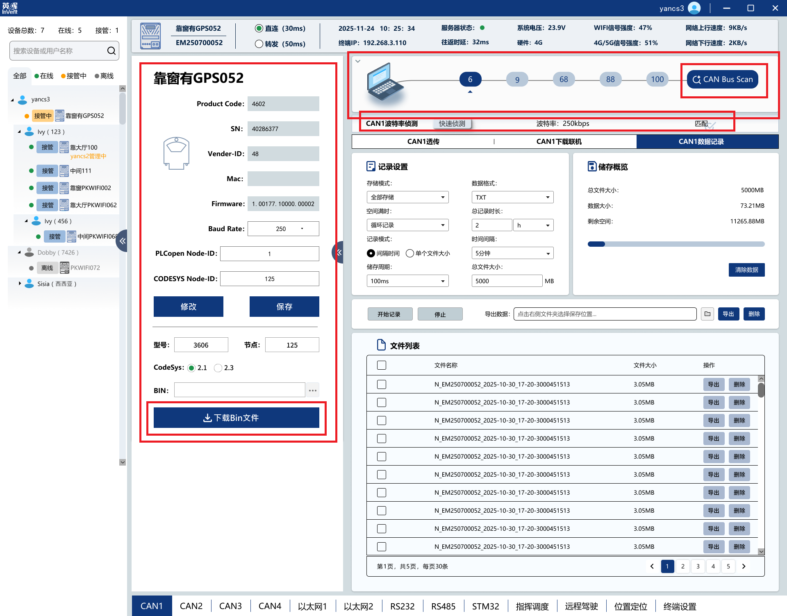Switch to the CAN2 bottom tab

tap(191, 606)
